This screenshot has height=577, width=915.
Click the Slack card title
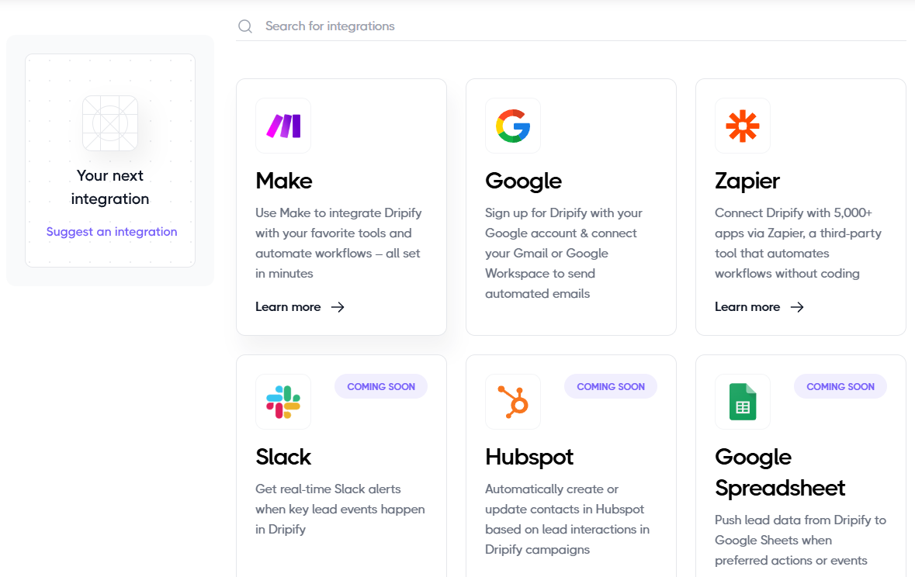pyautogui.click(x=283, y=457)
